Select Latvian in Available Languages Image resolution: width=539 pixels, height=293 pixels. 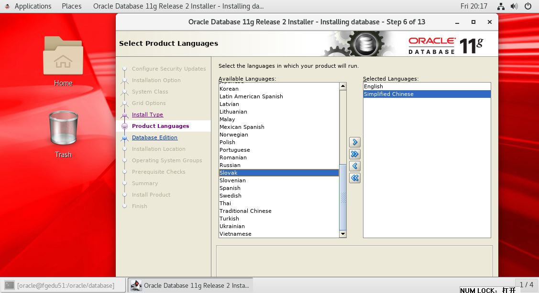pyautogui.click(x=279, y=104)
